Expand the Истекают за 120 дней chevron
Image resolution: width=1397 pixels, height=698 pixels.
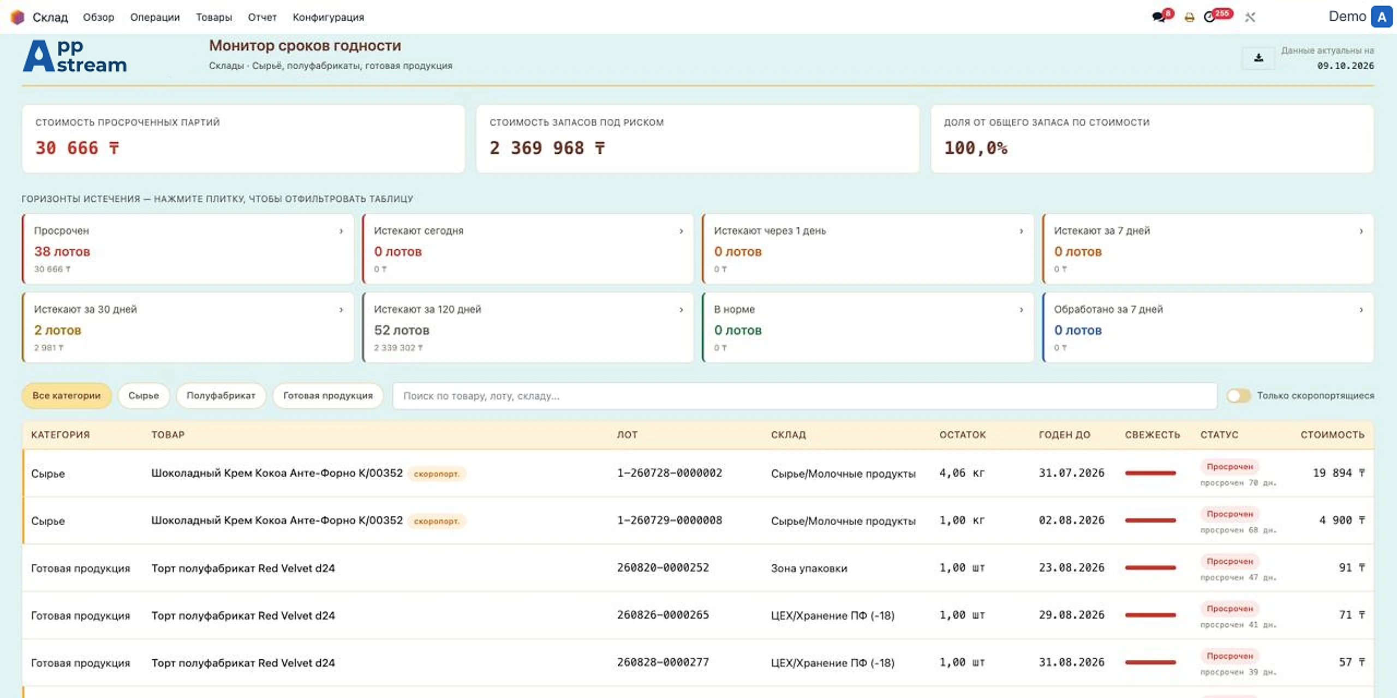click(x=681, y=310)
